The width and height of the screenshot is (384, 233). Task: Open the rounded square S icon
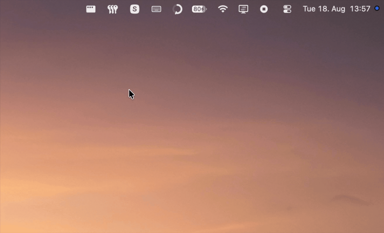point(134,9)
